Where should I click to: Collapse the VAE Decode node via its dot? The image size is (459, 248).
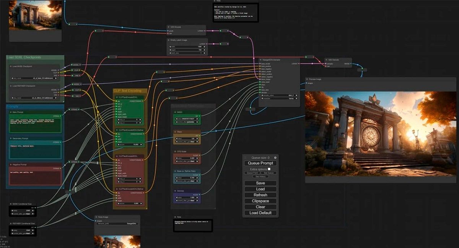[327, 60]
